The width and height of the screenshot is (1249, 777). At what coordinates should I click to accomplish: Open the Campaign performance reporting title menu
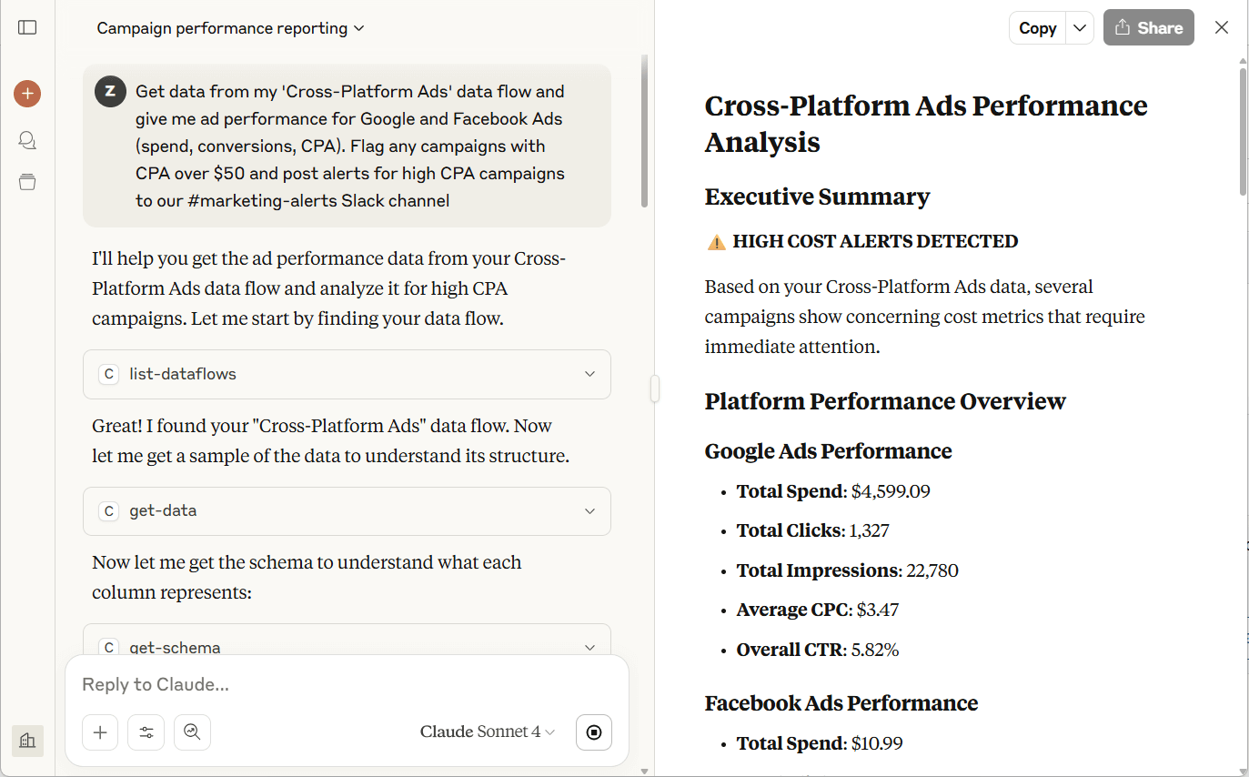coord(230,28)
